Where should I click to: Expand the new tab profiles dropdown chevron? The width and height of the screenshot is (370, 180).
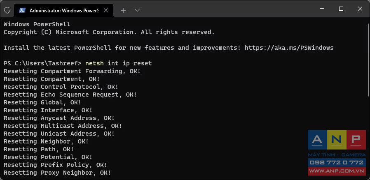137,10
